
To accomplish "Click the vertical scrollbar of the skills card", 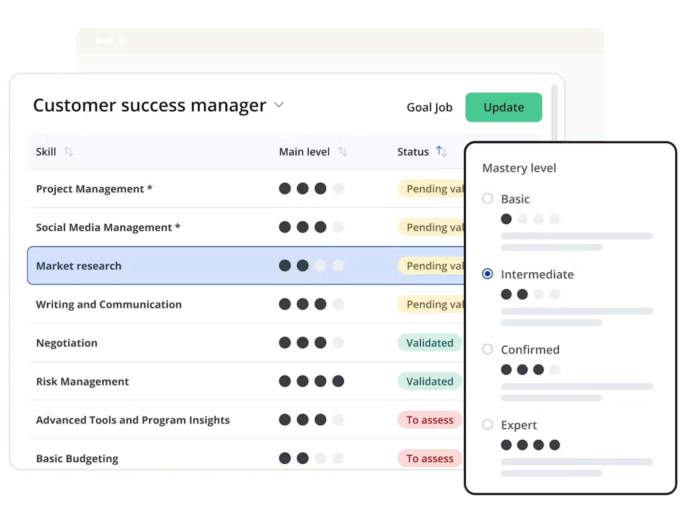I will coord(554,113).
